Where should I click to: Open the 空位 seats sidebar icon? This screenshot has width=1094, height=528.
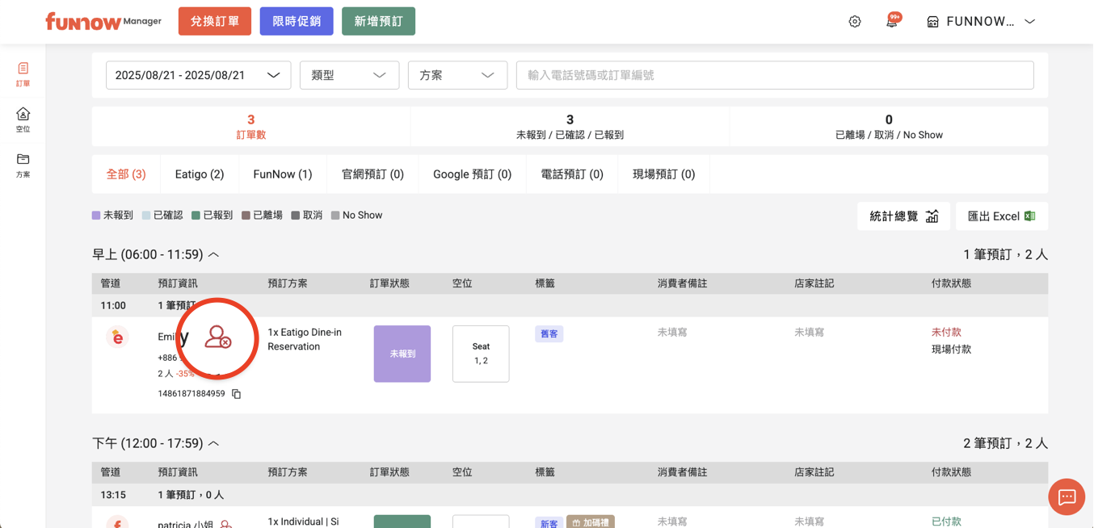point(23,119)
